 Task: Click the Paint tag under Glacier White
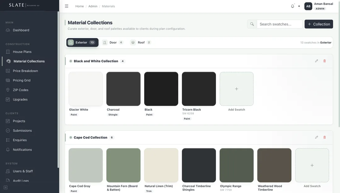coord(74,115)
